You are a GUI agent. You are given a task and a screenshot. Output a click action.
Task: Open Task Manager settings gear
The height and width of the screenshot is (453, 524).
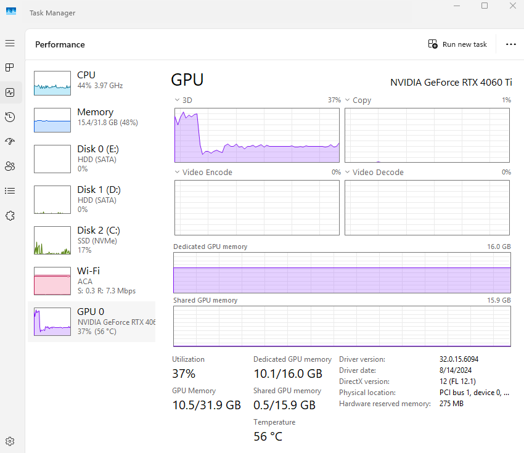pos(10,441)
